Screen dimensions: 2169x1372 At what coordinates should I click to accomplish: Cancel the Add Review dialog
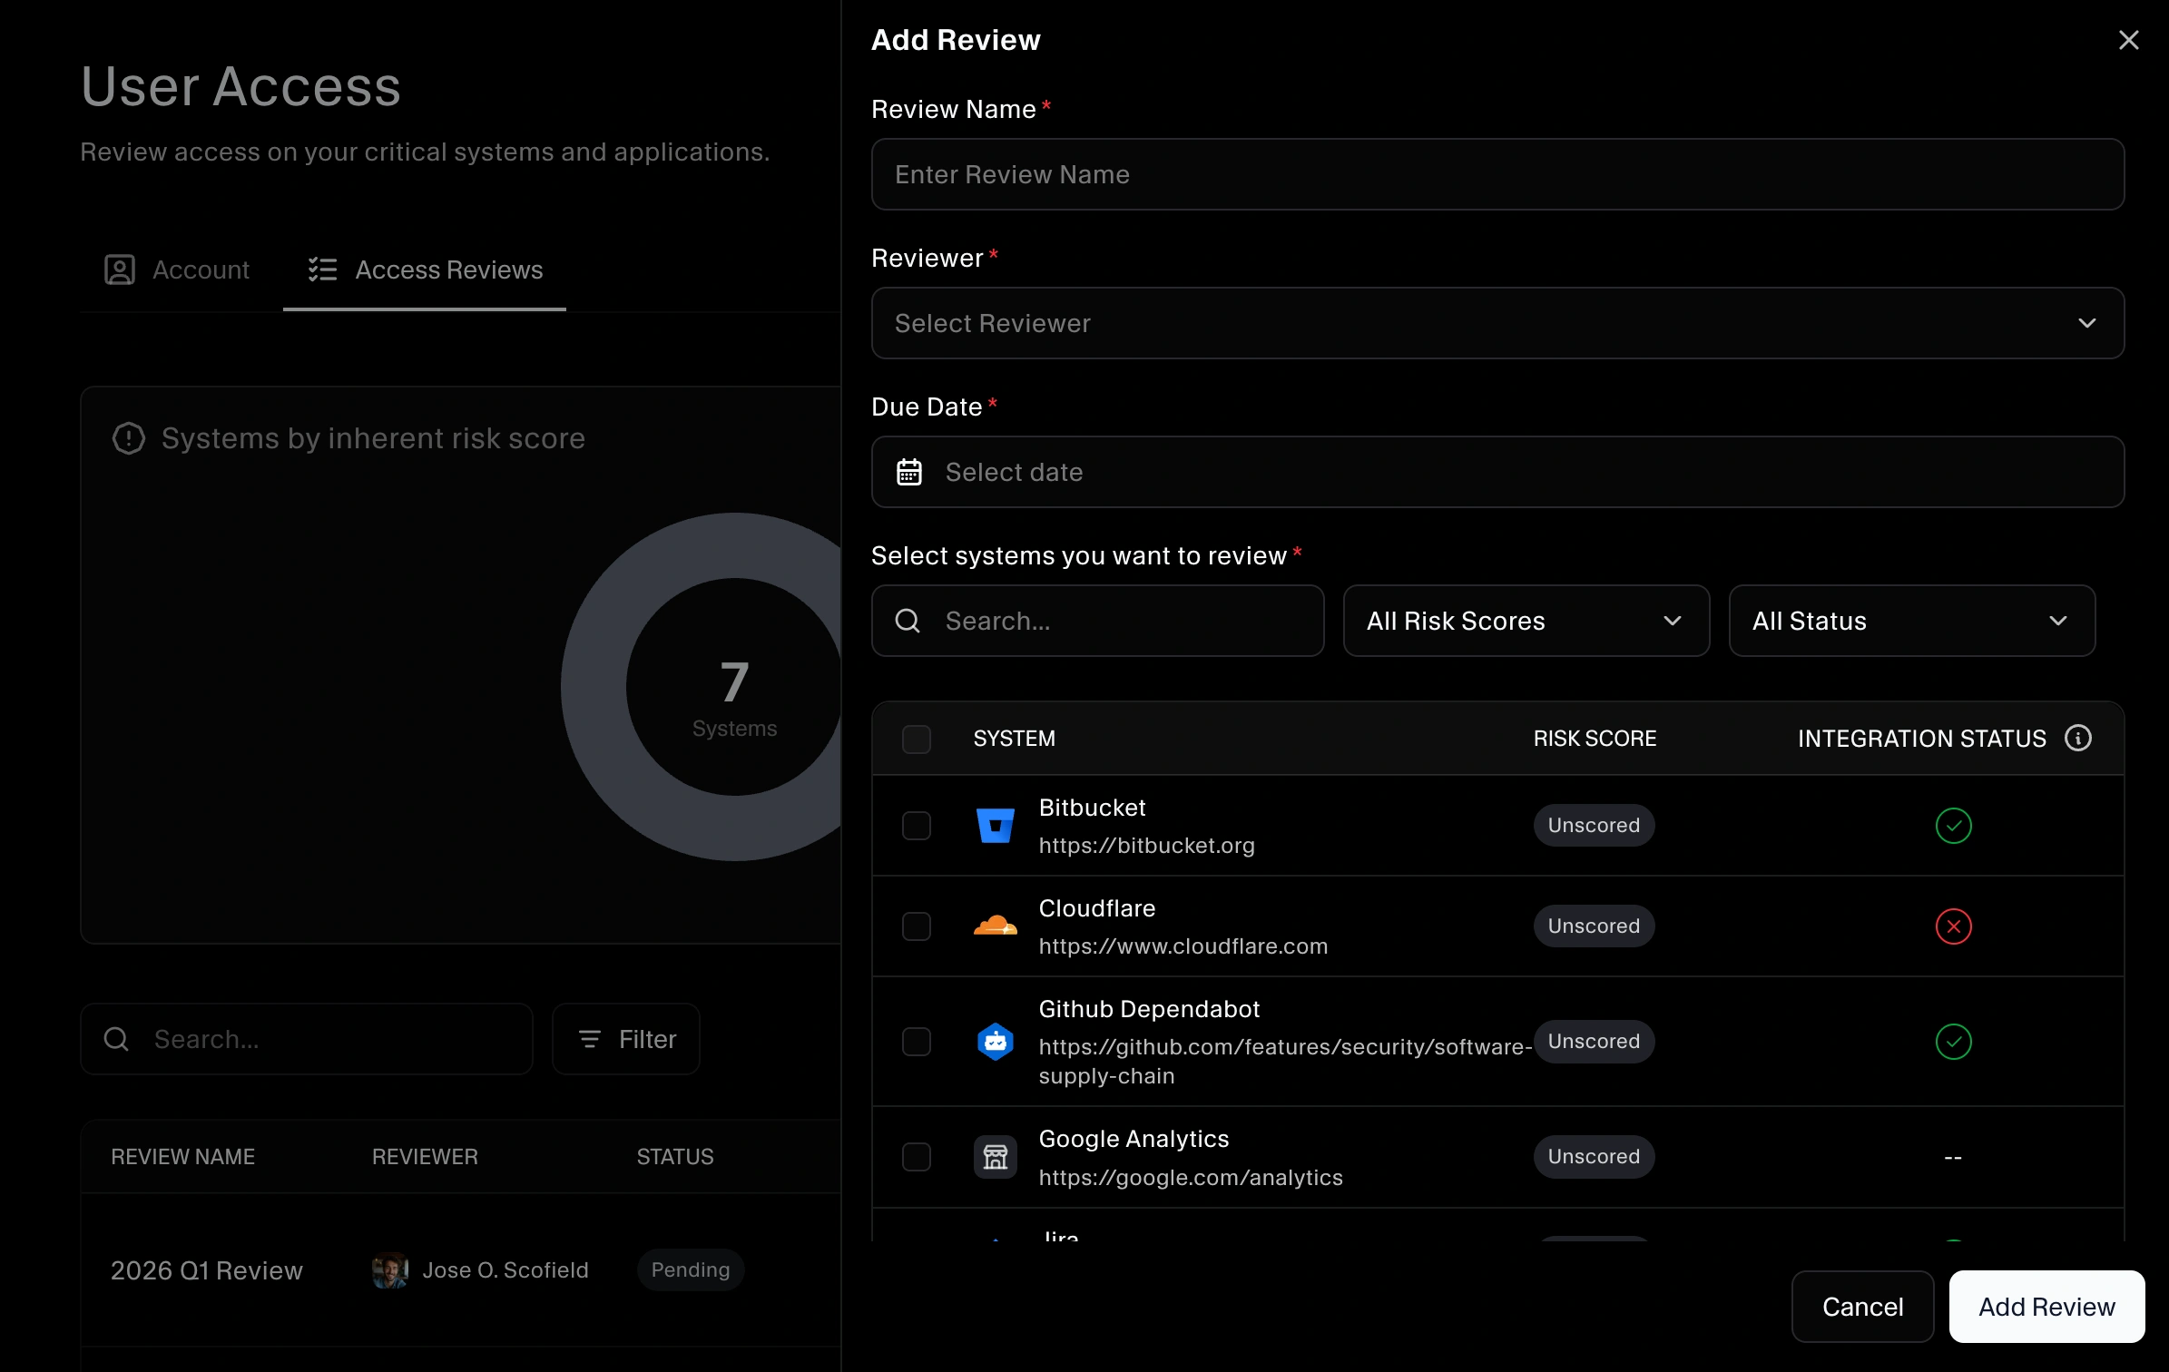1862,1306
